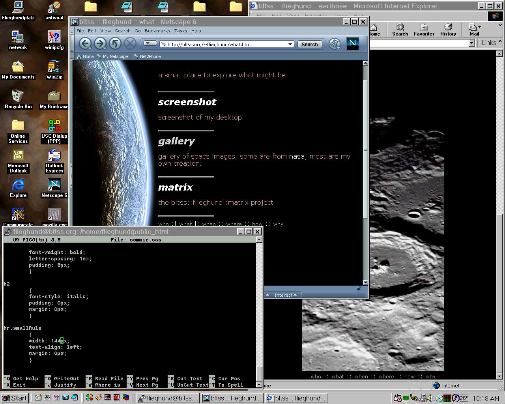
Task: Click the Internet Explorer page scroll-down arrow
Action: click(x=499, y=376)
